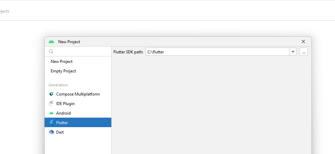This screenshot has width=335, height=154.
Task: Click the green Android robot icon in generators
Action: 51,113
